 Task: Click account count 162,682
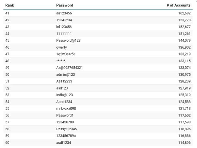(182, 13)
